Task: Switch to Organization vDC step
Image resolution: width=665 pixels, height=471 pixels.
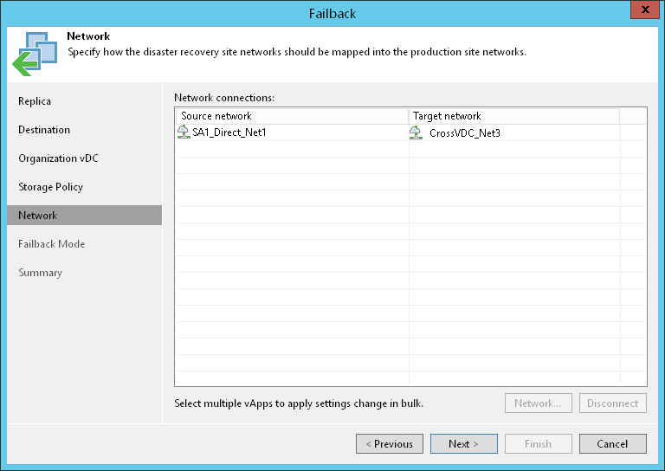Action: (58, 158)
